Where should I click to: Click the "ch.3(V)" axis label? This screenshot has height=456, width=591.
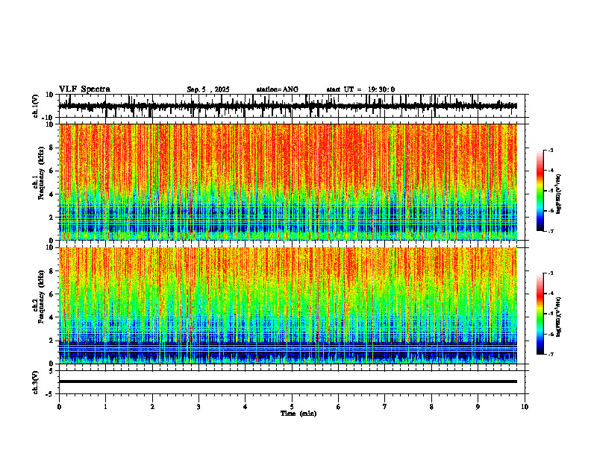(x=36, y=382)
